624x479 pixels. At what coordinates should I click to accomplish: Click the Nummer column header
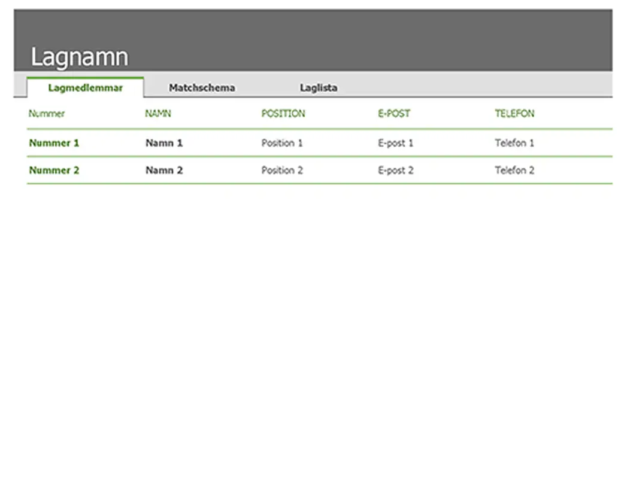47,114
